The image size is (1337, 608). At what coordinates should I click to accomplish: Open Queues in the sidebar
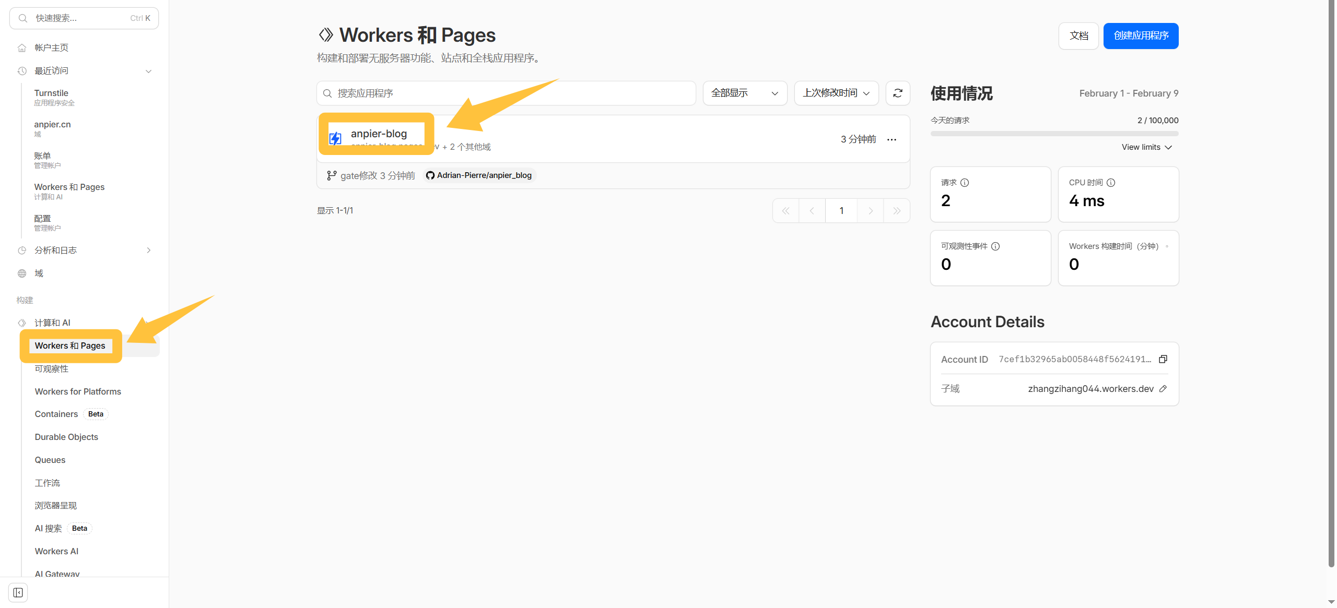pyautogui.click(x=50, y=460)
